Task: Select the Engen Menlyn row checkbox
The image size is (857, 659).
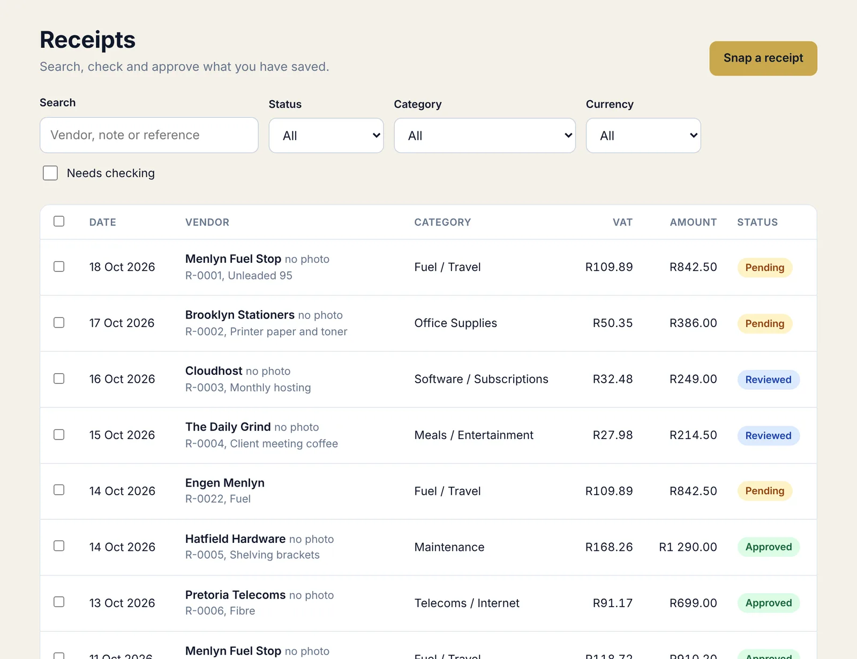Action: [x=59, y=490]
